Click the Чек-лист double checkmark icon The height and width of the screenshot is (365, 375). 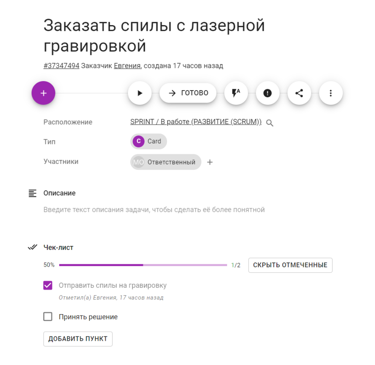tap(33, 247)
